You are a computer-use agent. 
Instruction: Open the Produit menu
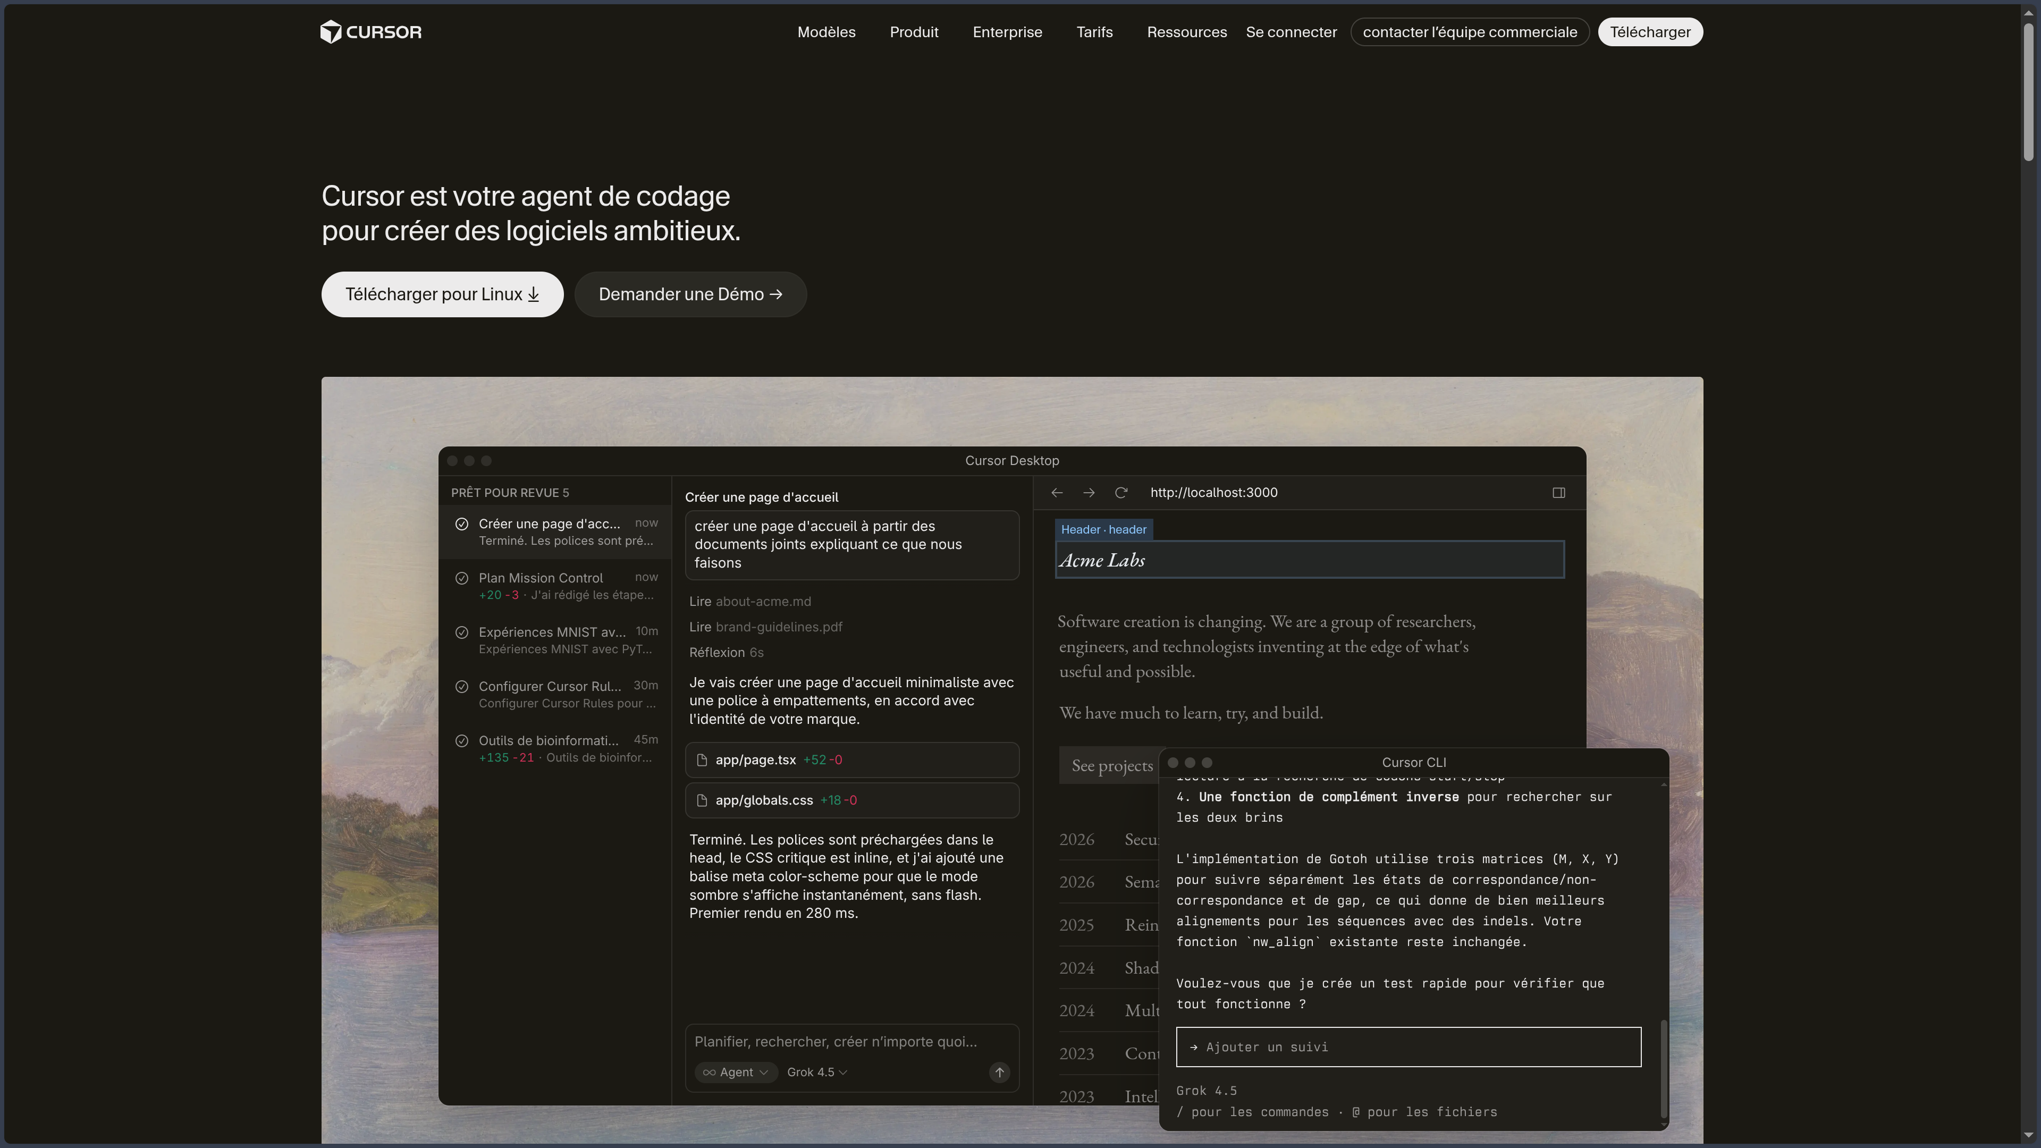[x=914, y=32]
